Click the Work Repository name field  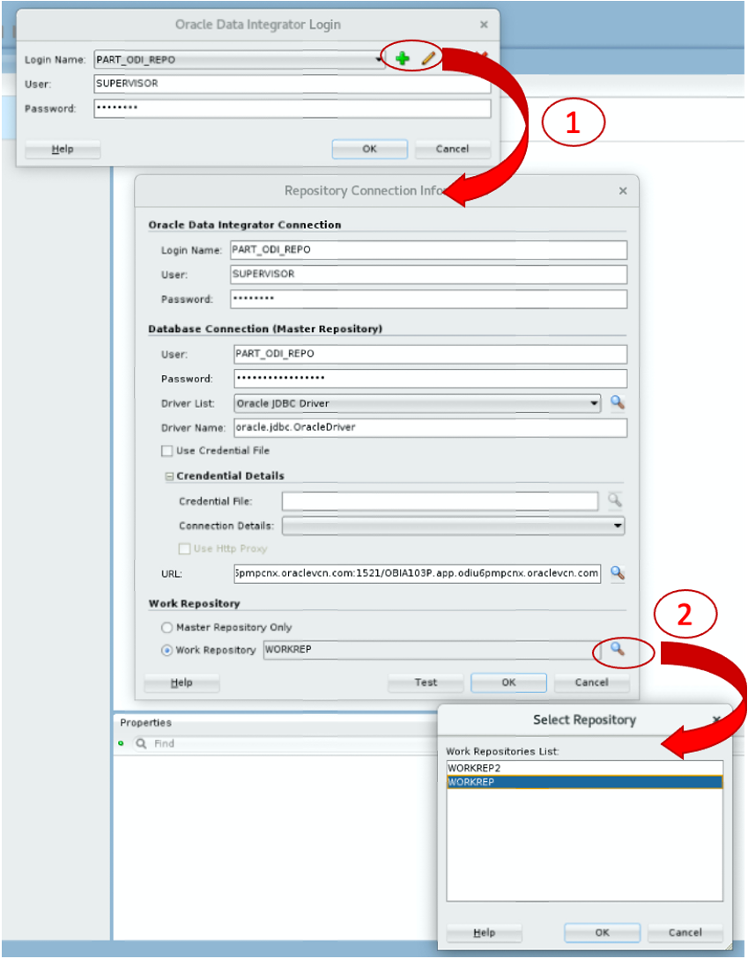click(432, 650)
